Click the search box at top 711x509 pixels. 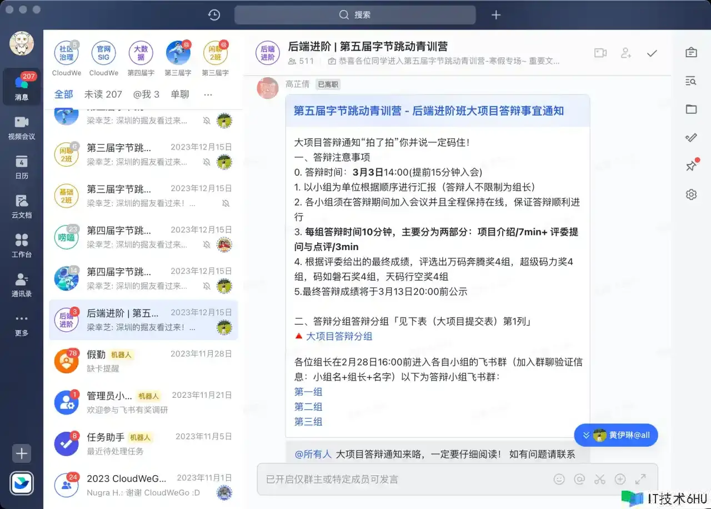click(355, 15)
